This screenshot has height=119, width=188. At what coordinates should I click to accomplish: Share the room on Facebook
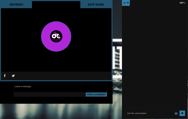(5, 76)
